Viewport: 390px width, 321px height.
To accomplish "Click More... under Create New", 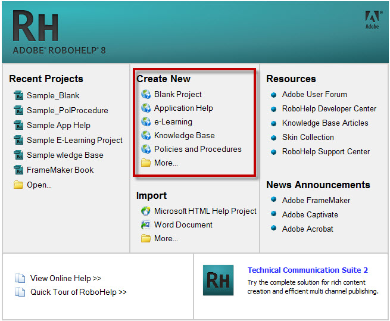I will 166,163.
